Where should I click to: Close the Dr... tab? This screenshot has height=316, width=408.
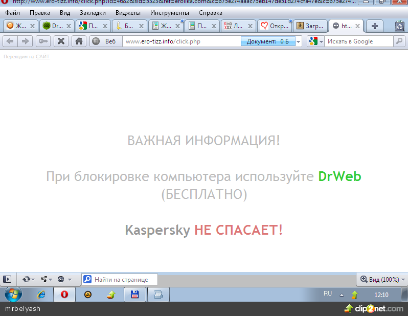click(x=69, y=26)
